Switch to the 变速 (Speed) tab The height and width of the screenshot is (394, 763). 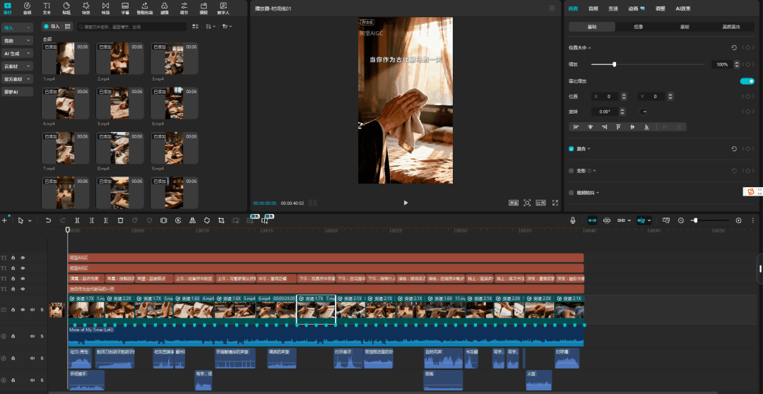coord(613,8)
